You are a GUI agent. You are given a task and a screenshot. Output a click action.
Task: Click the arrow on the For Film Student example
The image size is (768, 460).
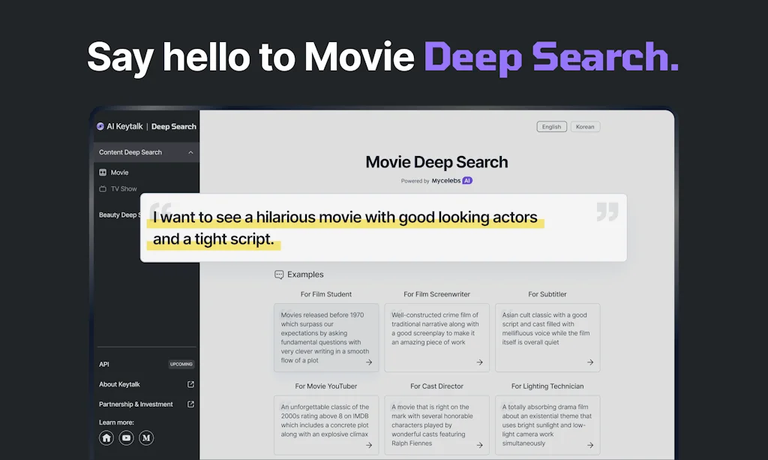click(369, 361)
